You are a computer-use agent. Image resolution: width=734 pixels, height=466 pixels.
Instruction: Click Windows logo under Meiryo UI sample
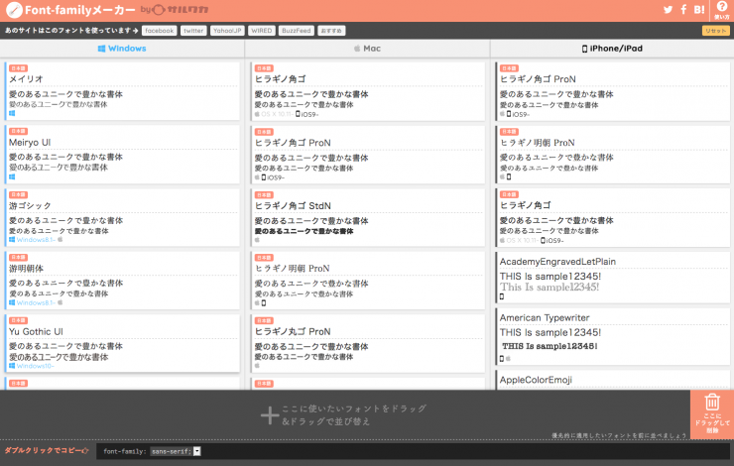(x=12, y=176)
